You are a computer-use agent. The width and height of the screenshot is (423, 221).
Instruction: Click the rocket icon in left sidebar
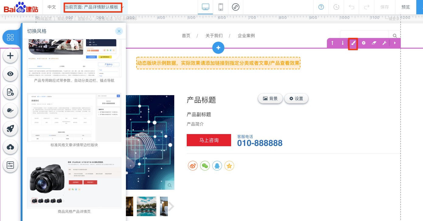[10, 129]
